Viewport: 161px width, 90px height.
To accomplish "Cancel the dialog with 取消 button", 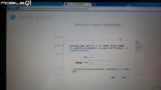I will click(x=124, y=78).
